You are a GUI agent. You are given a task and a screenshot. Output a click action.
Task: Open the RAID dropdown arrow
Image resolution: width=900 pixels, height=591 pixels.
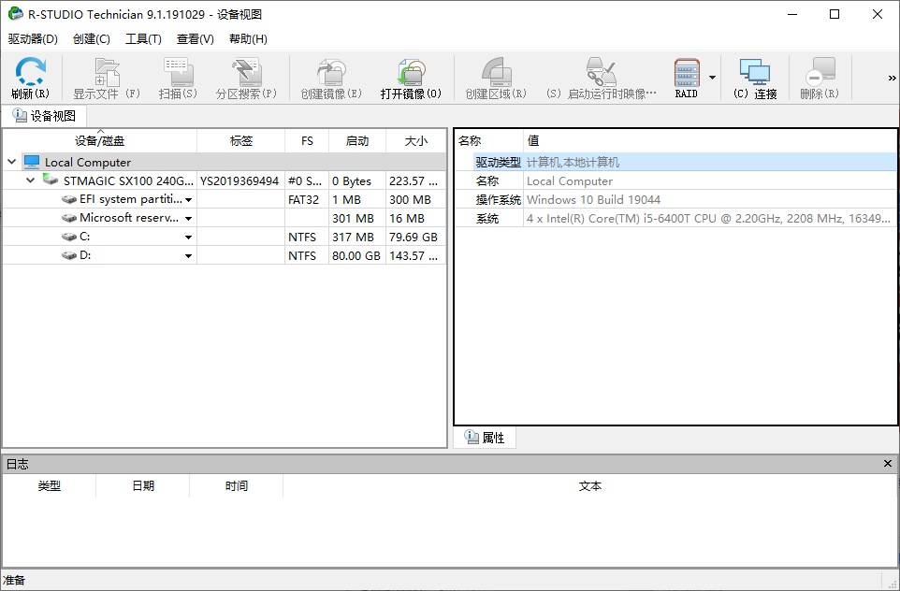[712, 78]
